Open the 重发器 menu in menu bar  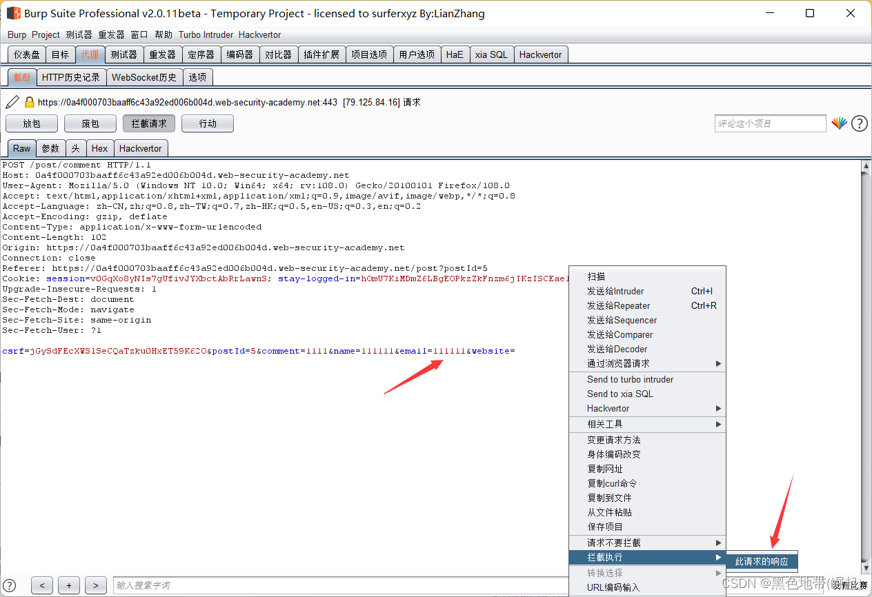point(111,34)
